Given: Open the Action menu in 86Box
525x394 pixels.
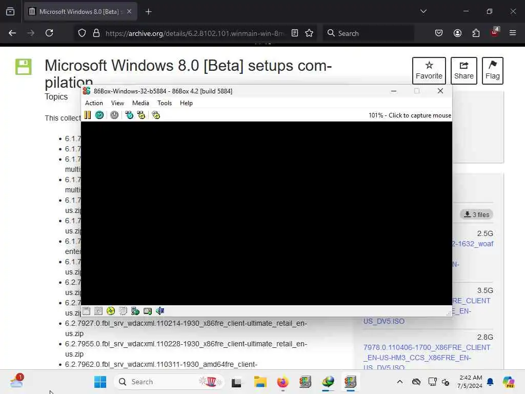Looking at the screenshot, I should [94, 103].
